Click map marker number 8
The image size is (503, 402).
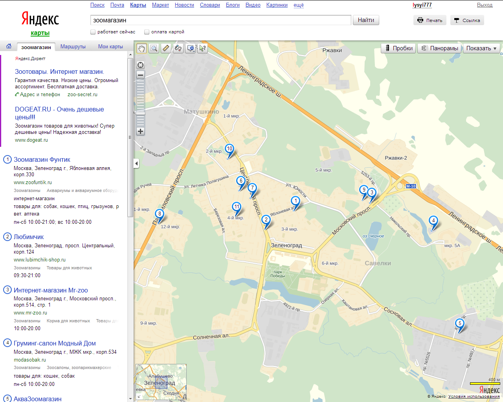pos(160,214)
